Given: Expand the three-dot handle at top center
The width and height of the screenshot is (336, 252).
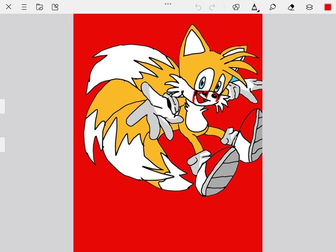Looking at the screenshot, I should [168, 4].
